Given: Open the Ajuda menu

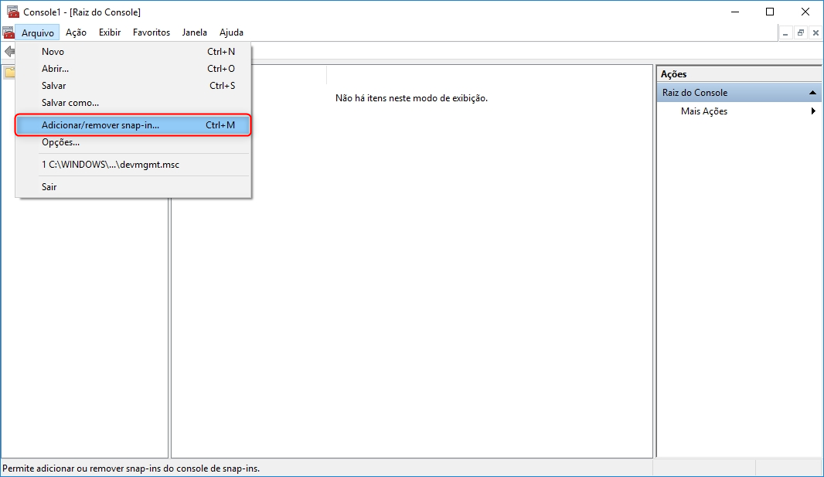Looking at the screenshot, I should (x=231, y=32).
